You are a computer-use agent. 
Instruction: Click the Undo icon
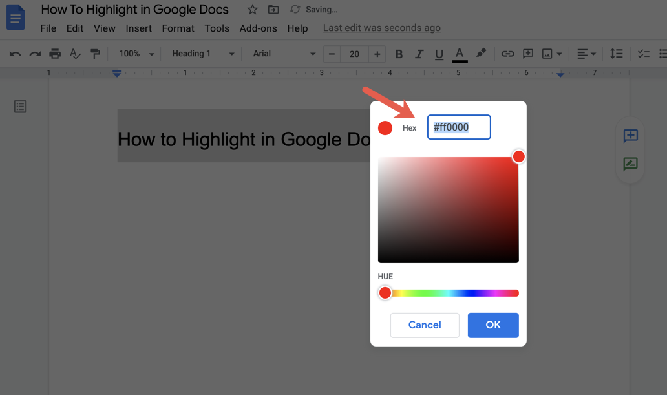(14, 54)
